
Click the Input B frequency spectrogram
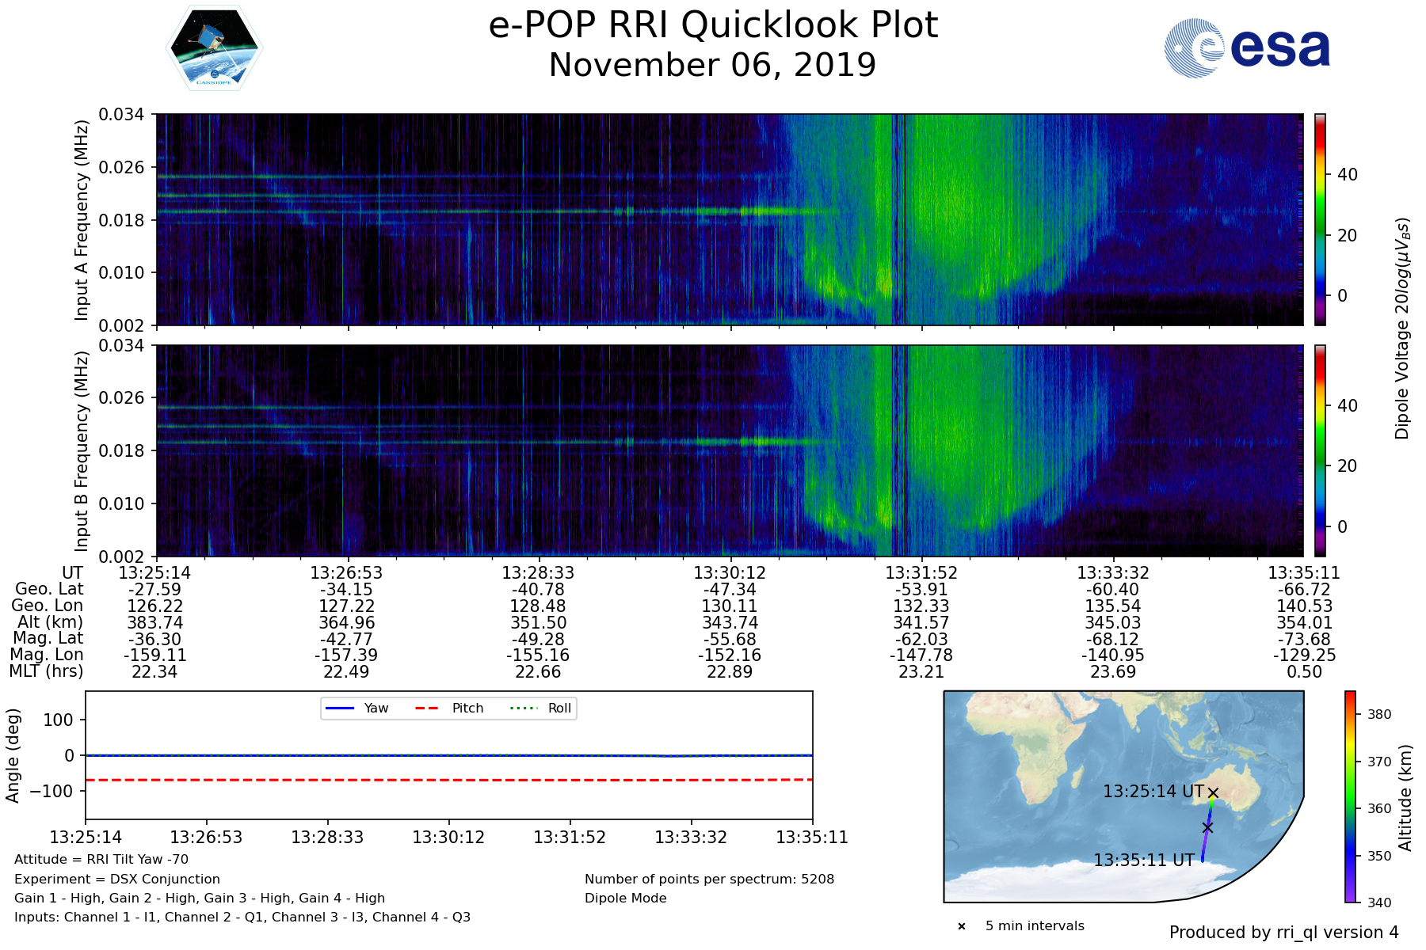(729, 450)
